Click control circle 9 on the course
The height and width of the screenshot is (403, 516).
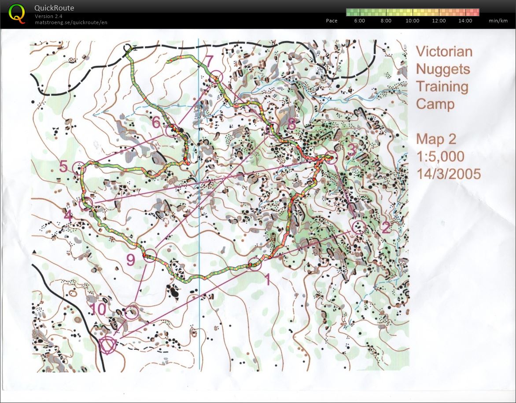click(x=150, y=255)
